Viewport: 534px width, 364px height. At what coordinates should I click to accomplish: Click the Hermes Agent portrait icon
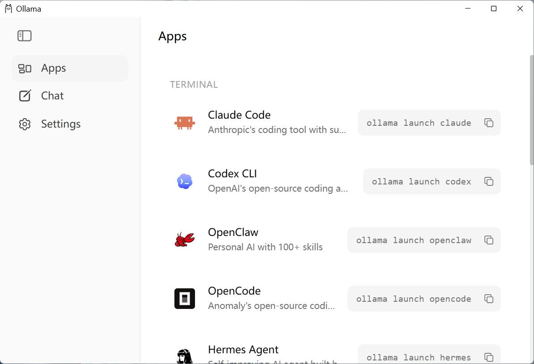[x=185, y=356]
